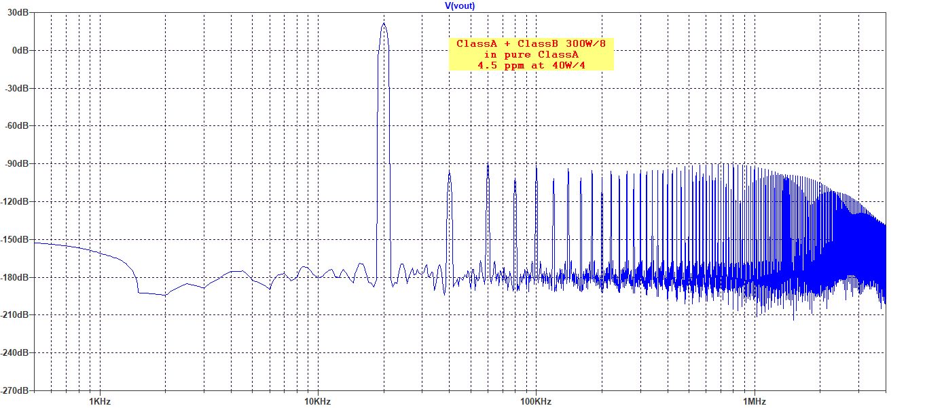The width and height of the screenshot is (925, 408).
Task: Select the yellow ClassA + ClassB annotation note
Action: [531, 54]
